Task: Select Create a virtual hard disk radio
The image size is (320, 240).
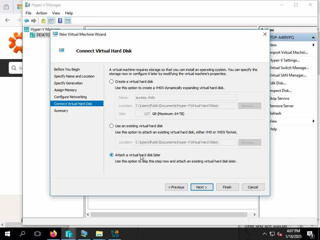Action: pyautogui.click(x=111, y=82)
